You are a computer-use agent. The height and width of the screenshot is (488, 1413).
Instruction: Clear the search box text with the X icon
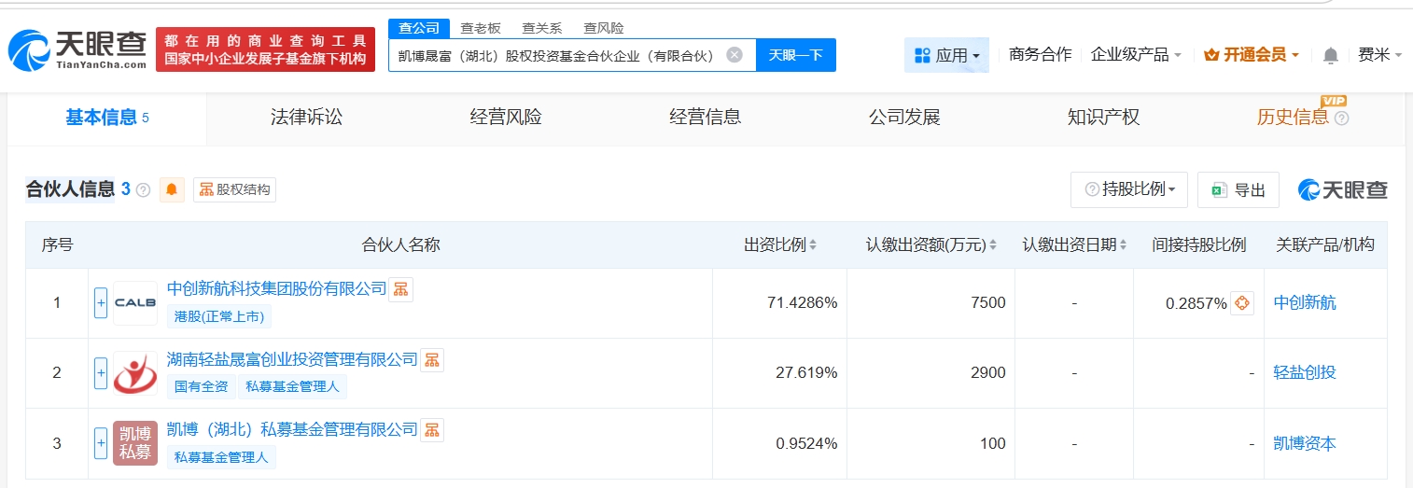(734, 55)
